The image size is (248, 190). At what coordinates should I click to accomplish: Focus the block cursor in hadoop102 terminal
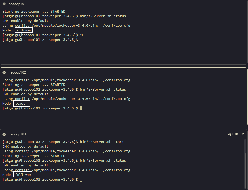pos(81,108)
